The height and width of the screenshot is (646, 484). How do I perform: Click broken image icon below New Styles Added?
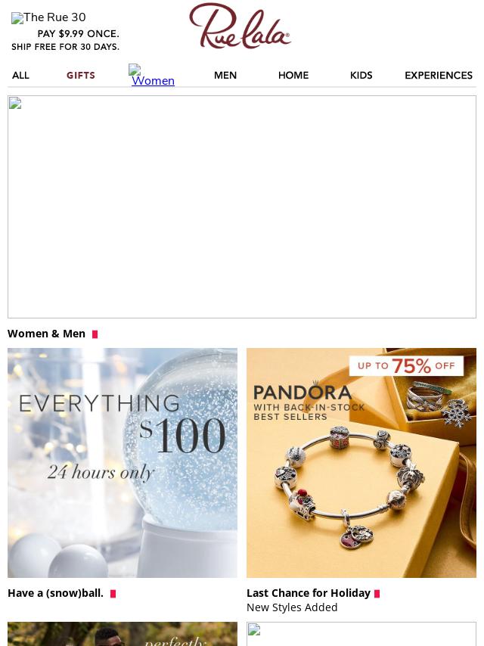(254, 629)
